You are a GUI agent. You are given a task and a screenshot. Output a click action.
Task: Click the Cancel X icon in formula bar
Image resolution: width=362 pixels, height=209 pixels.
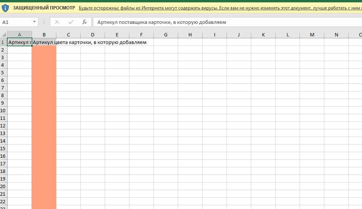coord(57,22)
